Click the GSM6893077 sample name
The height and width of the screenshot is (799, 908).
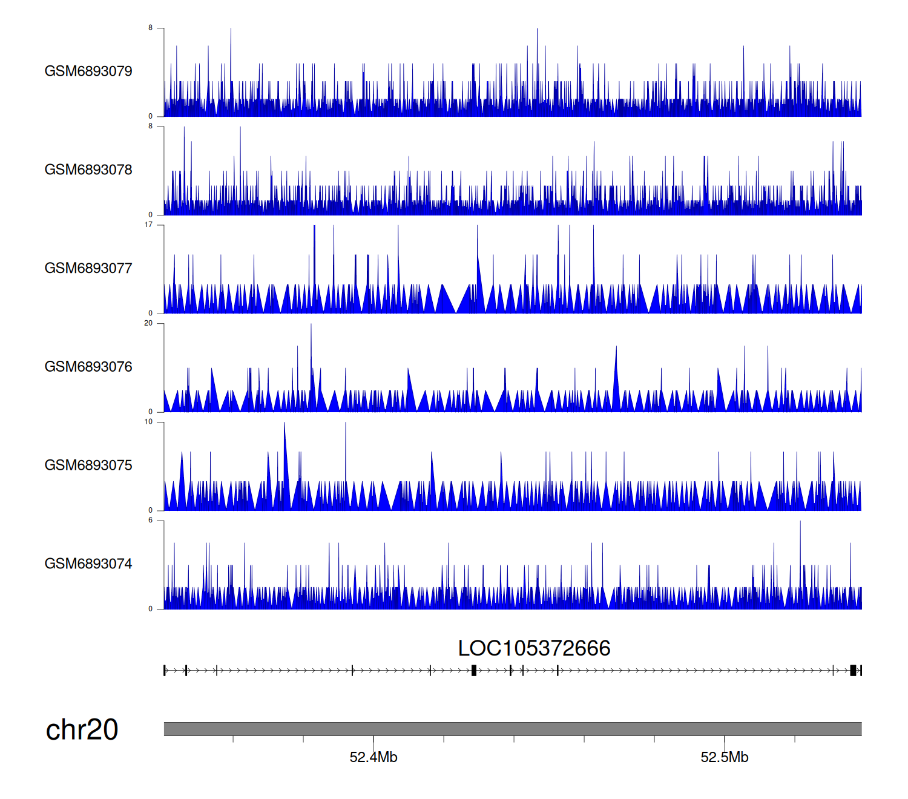[x=88, y=268]
